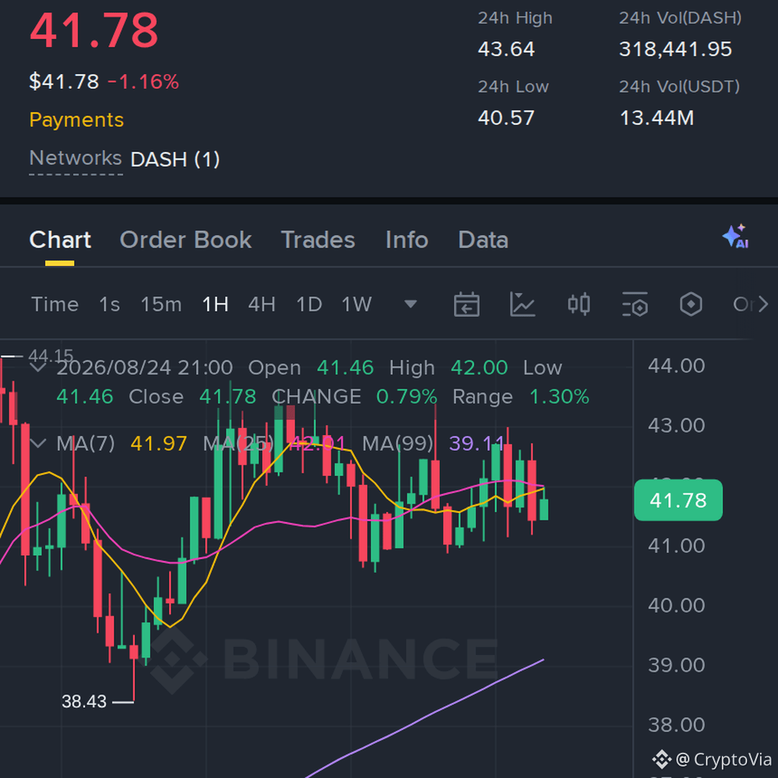Click the -1.16% change percentage

point(143,82)
